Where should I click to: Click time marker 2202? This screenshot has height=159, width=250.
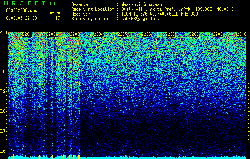[51, 34]
